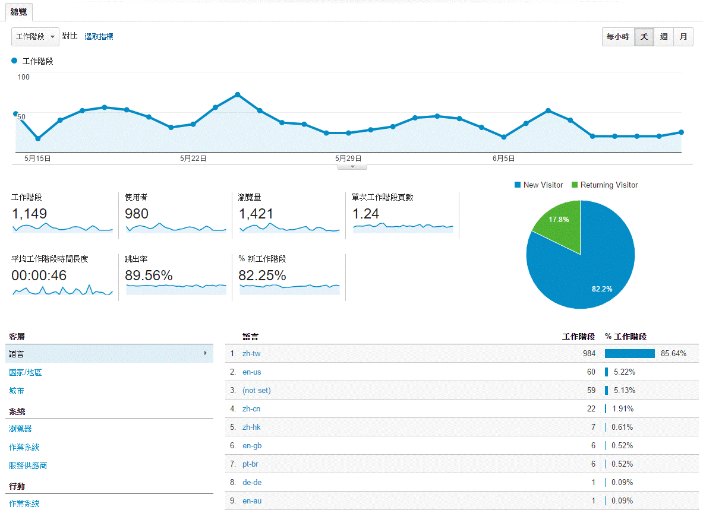Click the 工作階段 sparkline thumbnail
The height and width of the screenshot is (510, 703).
point(63,227)
